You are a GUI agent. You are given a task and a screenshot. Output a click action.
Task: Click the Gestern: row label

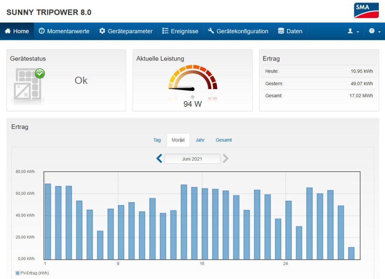click(274, 83)
